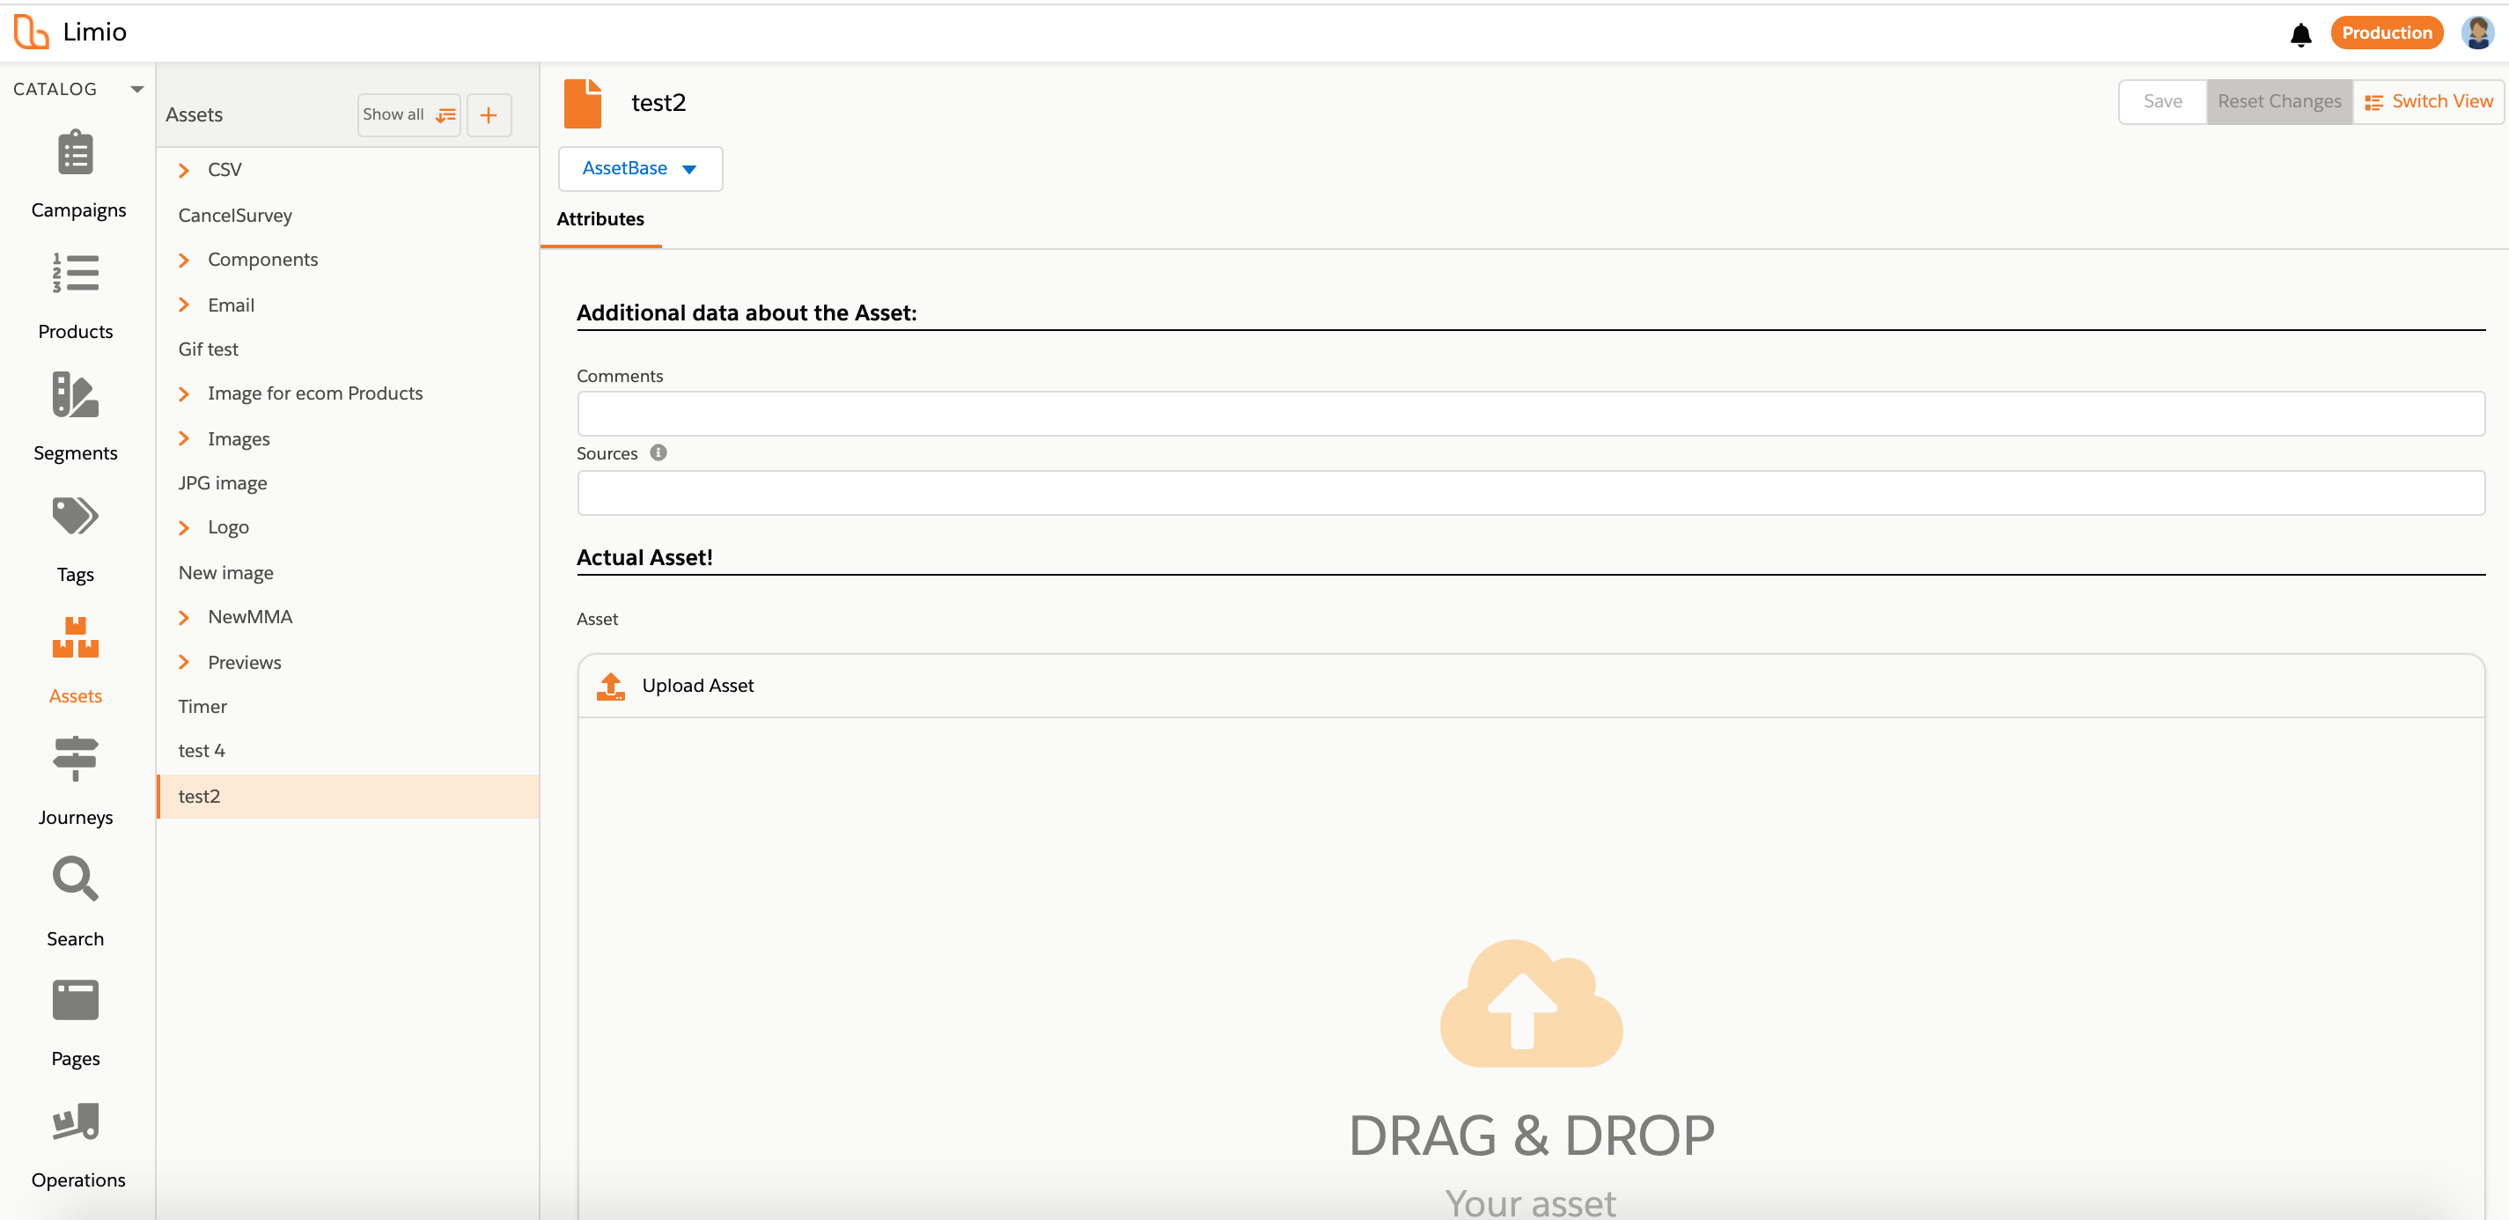Open the Tags icon in sidebar
The height and width of the screenshot is (1220, 2509).
[x=75, y=516]
